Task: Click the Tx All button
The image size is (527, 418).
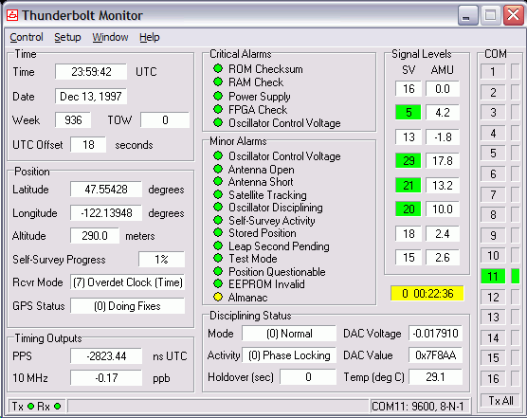Action: [x=500, y=401]
